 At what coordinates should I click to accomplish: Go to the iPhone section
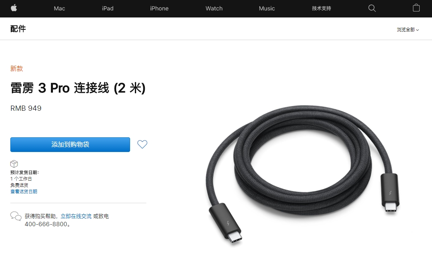tap(159, 8)
